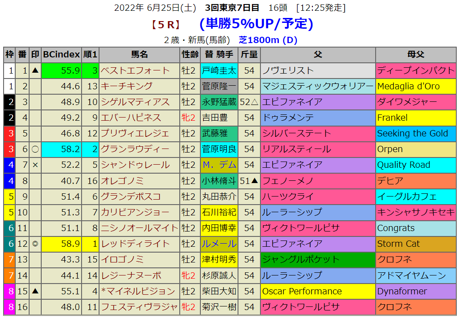Screen dimensions: 459x319
Task: Click the ○ mark for グランラウディー
Action: [x=35, y=149]
